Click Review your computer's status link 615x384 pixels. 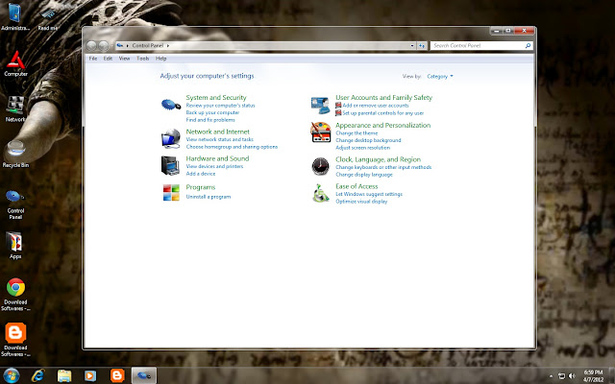[x=220, y=106]
